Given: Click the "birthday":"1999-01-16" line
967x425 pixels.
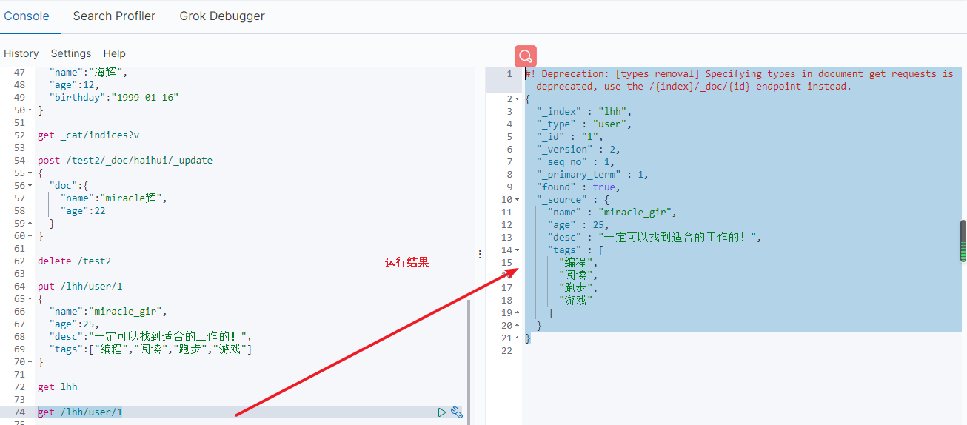Looking at the screenshot, I should (114, 98).
